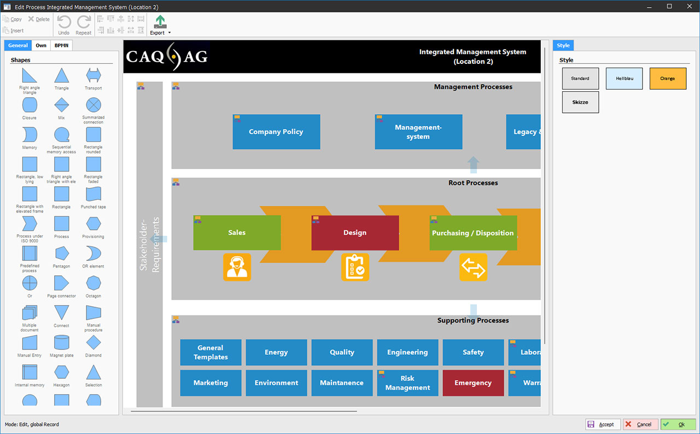Select the Internal memory shape

[x=30, y=372]
